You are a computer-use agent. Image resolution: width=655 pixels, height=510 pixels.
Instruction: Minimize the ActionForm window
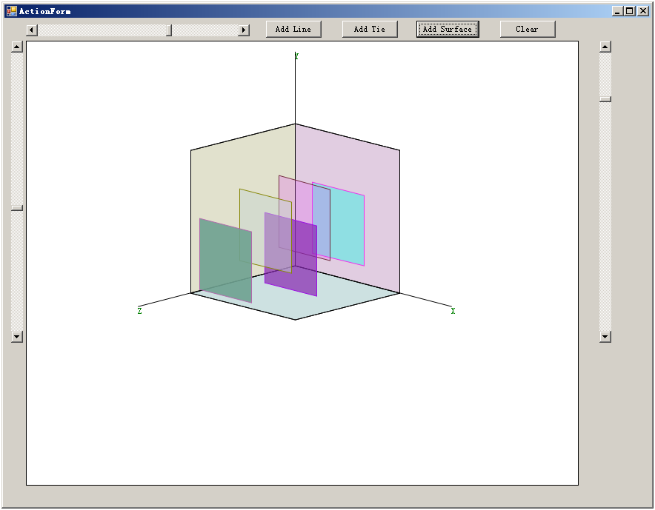point(617,11)
